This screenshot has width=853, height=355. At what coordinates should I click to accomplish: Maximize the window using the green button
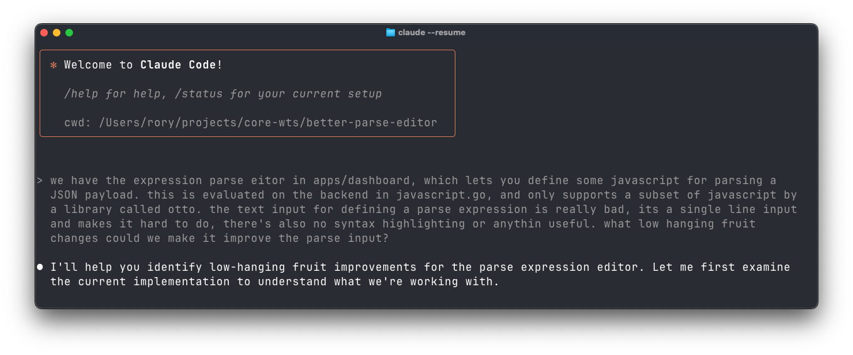69,33
